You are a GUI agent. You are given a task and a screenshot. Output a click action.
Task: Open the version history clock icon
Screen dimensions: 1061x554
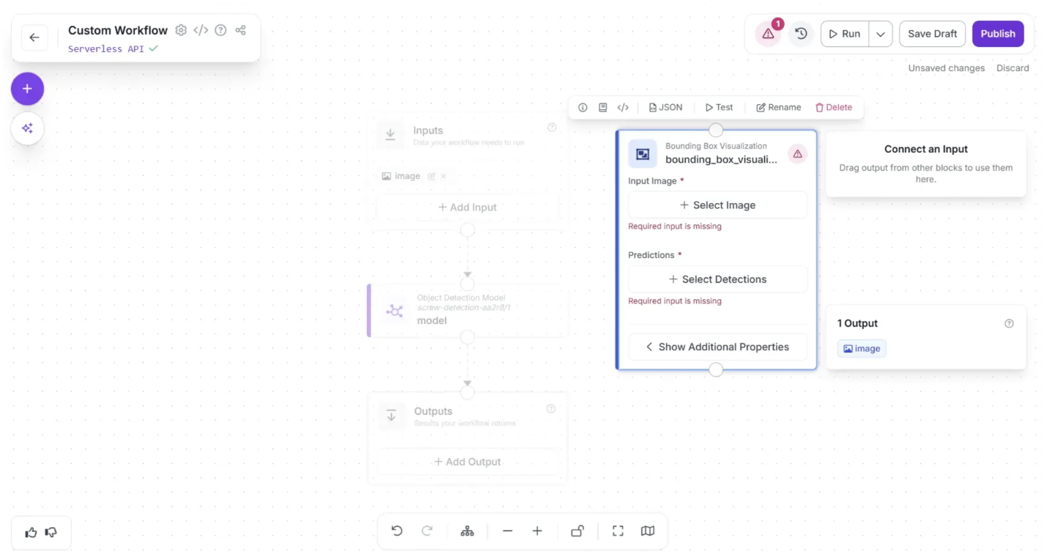pos(801,34)
